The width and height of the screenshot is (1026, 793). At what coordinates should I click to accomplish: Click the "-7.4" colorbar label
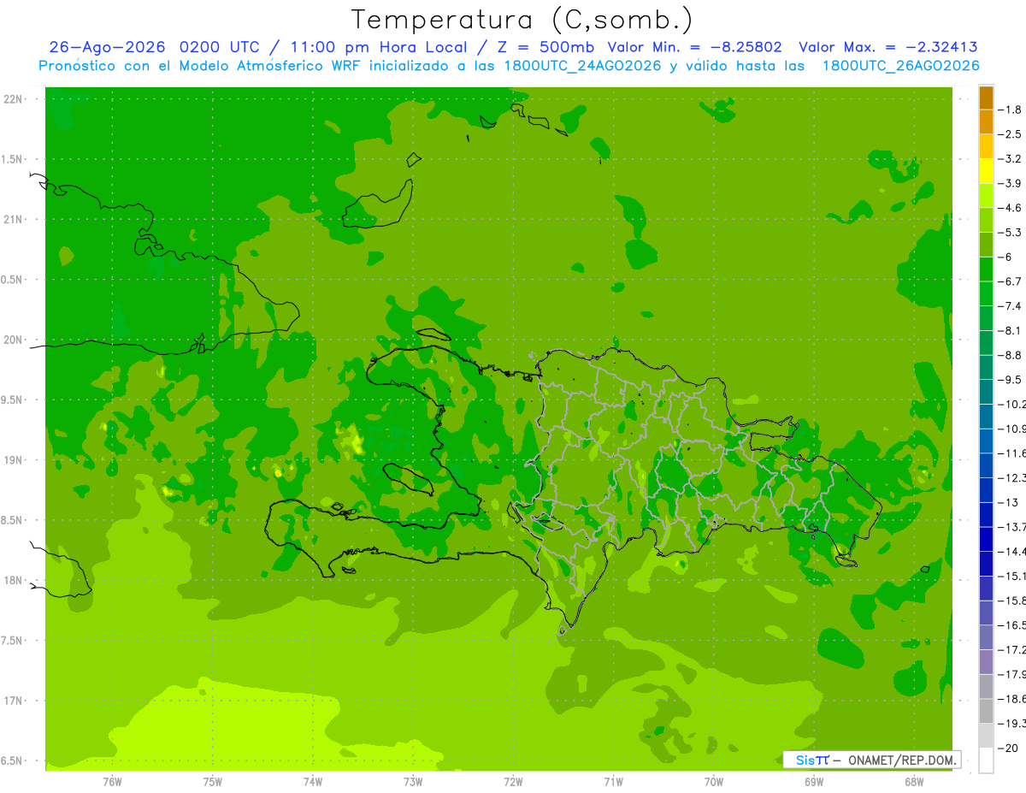pyautogui.click(x=1011, y=306)
